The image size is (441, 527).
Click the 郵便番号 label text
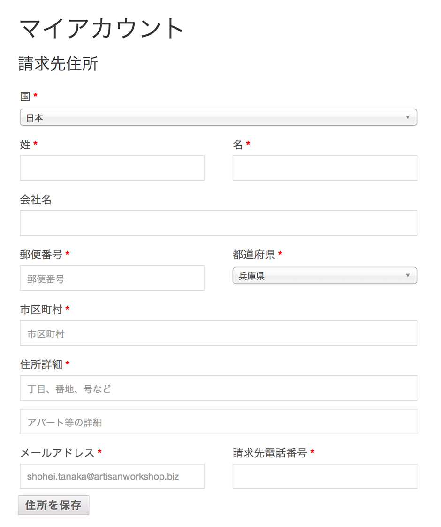point(41,255)
